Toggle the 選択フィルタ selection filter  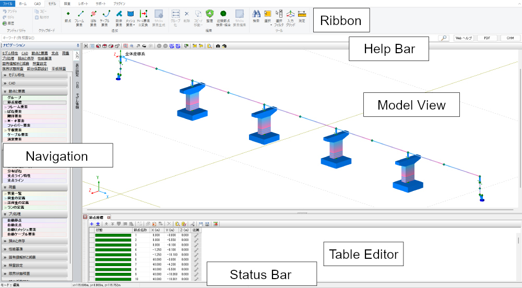point(279,15)
